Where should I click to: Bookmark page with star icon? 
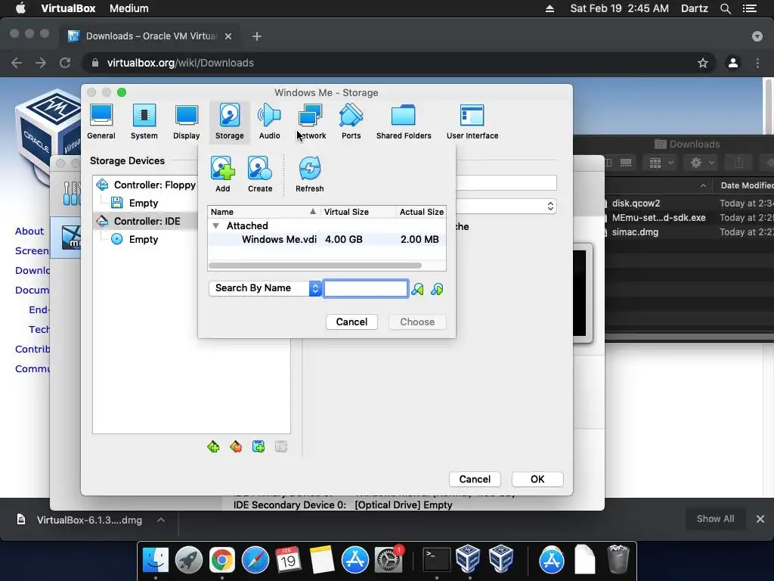coord(702,64)
